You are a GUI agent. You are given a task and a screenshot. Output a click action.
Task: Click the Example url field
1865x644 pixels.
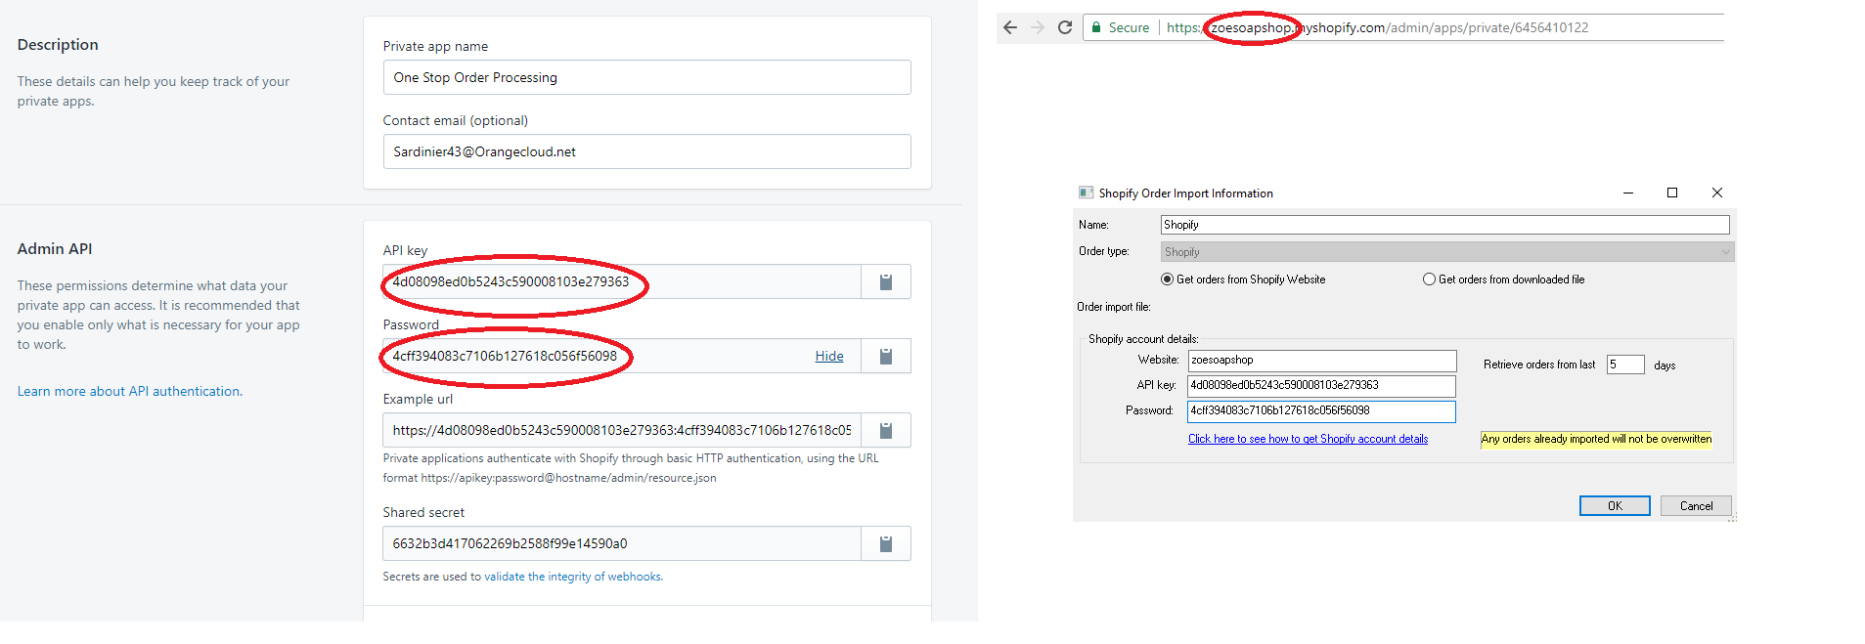click(x=622, y=430)
